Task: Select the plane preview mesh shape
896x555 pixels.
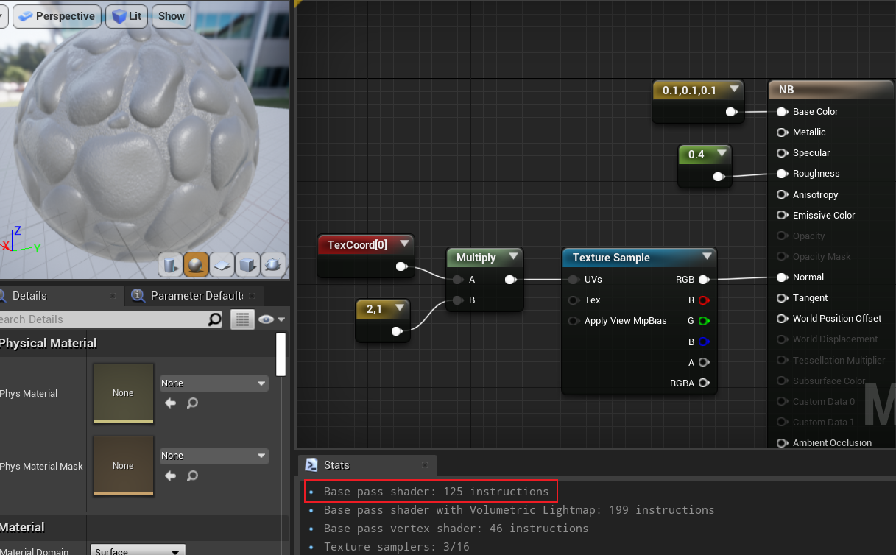Action: click(x=222, y=264)
